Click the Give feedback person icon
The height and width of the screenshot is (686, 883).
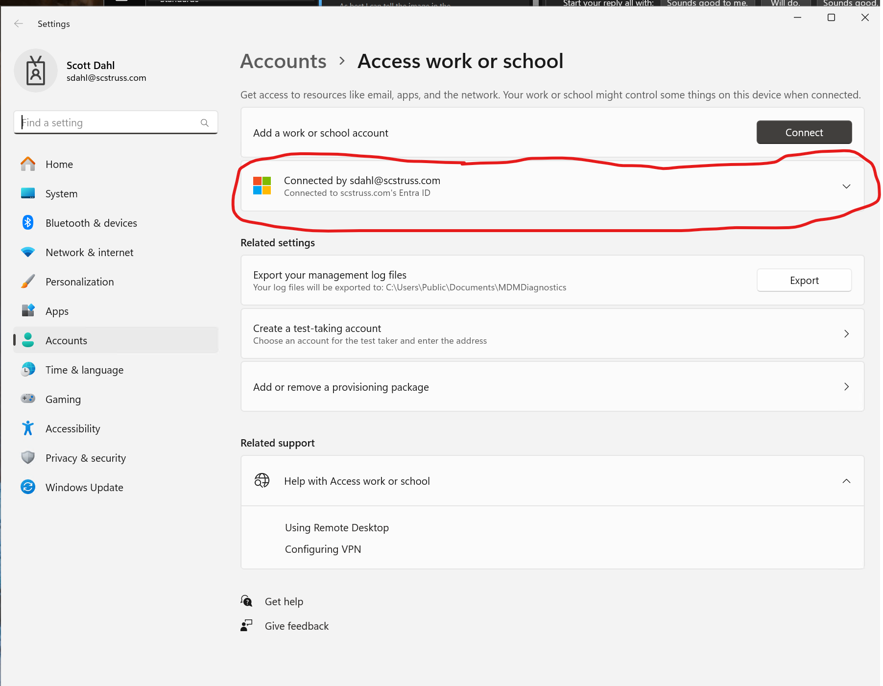tap(246, 625)
